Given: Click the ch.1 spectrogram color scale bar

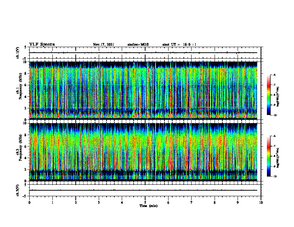Looking at the screenshot, I should click(x=268, y=95).
